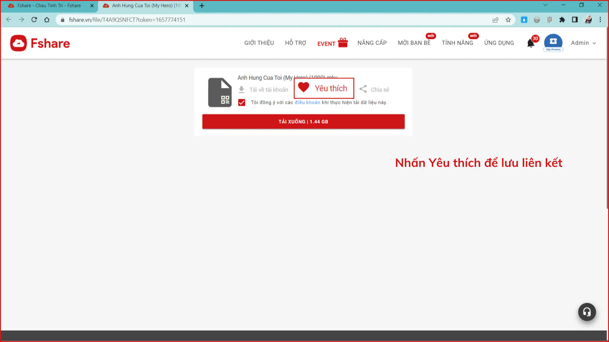Open the điều khoản link

[x=307, y=102]
